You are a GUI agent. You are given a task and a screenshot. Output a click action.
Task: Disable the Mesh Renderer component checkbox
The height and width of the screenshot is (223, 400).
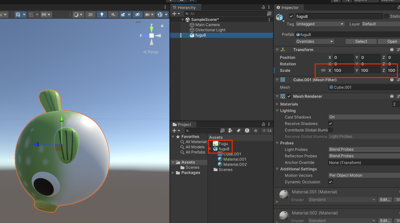click(289, 96)
